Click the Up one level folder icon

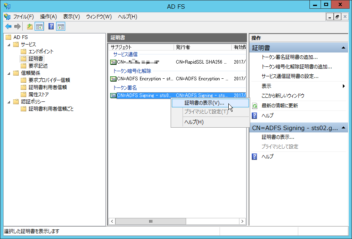click(x=30, y=27)
